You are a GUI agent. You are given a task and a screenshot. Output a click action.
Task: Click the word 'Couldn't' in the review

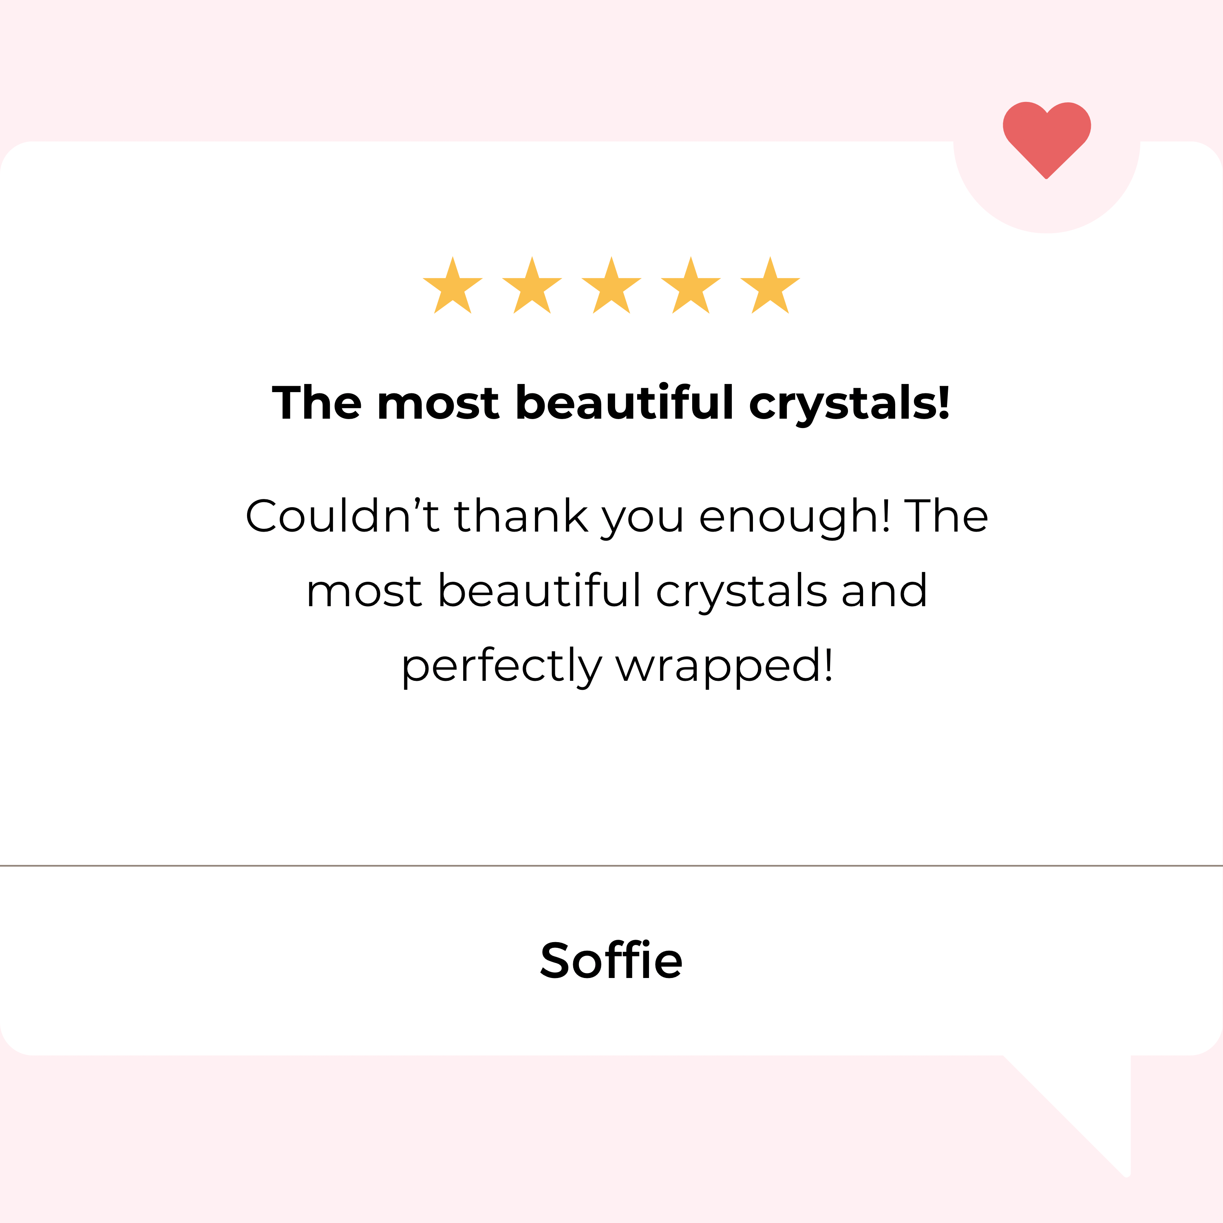pos(342,516)
